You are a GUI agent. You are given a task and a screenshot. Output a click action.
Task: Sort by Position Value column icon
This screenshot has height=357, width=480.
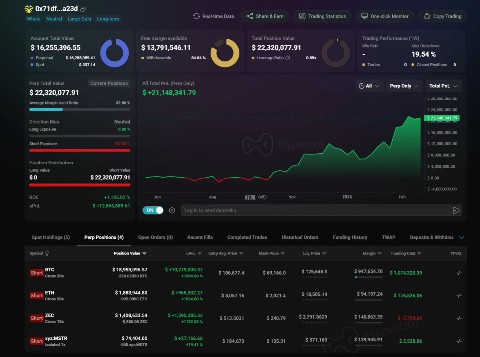pyautogui.click(x=144, y=254)
